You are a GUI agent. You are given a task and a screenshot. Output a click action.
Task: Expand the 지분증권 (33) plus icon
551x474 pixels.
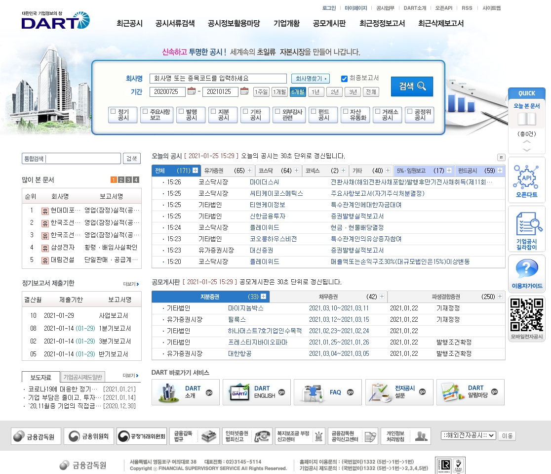point(263,296)
